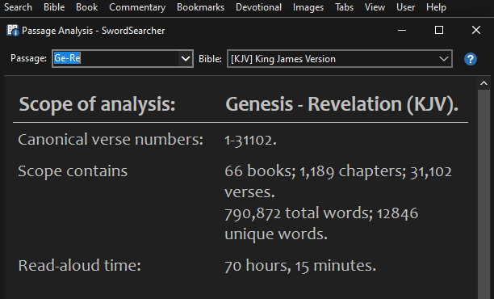Click the scrollbar up arrow
The width and height of the screenshot is (494, 299).
click(x=484, y=83)
